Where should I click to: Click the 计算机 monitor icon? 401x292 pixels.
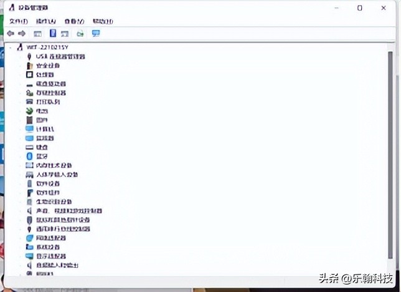[x=30, y=129]
